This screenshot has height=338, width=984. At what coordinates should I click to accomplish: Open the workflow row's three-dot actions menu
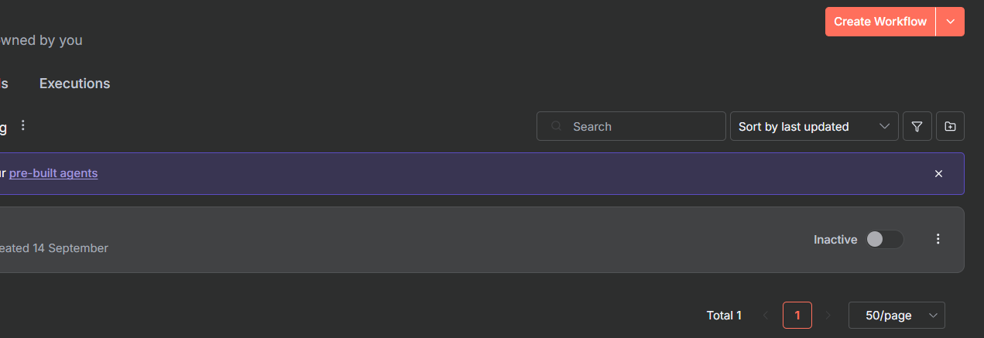click(938, 240)
